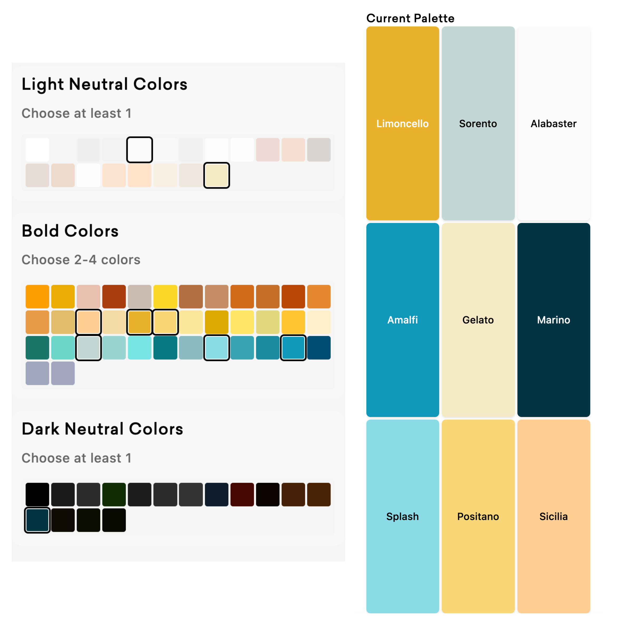Toggle the selected dark teal Dark Neutral swatch
Viewport: 626px width, 626px height.
tap(37, 520)
